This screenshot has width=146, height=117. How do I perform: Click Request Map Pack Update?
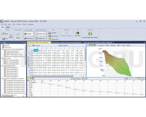pyautogui.click(x=90, y=35)
